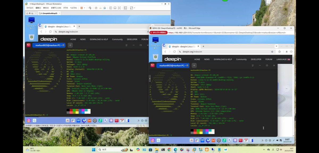
Task: Expand the stretch guest dropdown arrow in VMware toolbar
Action: coord(135,8)
